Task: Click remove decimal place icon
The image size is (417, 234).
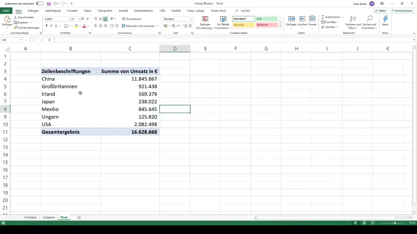Action: coord(190,26)
